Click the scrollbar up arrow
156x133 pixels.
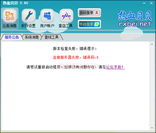152,44
